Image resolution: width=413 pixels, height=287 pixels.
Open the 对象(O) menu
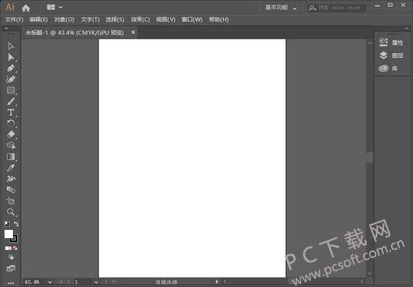[64, 19]
